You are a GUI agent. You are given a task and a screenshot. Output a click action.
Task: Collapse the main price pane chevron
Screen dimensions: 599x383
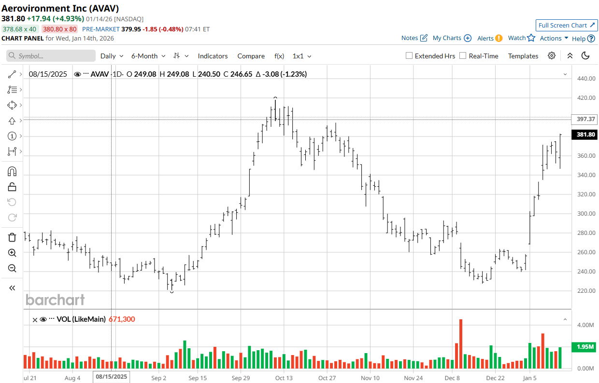(565, 74)
